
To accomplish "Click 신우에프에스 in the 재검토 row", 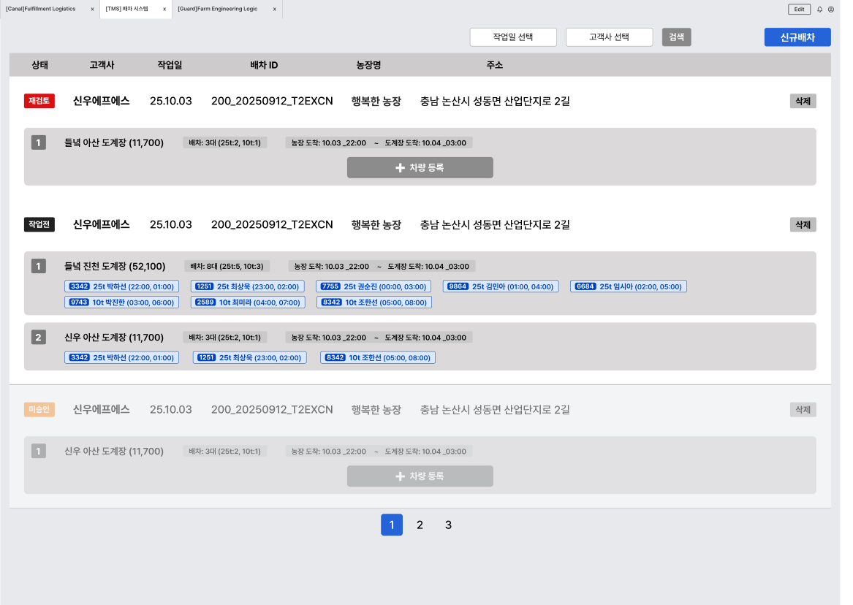I will coord(101,101).
